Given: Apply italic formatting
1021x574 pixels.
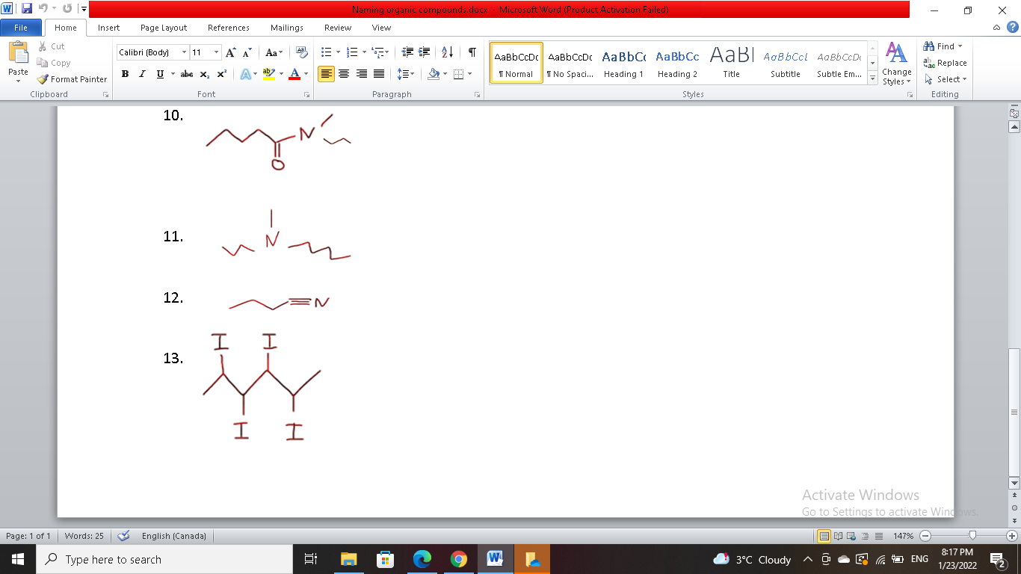Looking at the screenshot, I should pyautogui.click(x=141, y=74).
